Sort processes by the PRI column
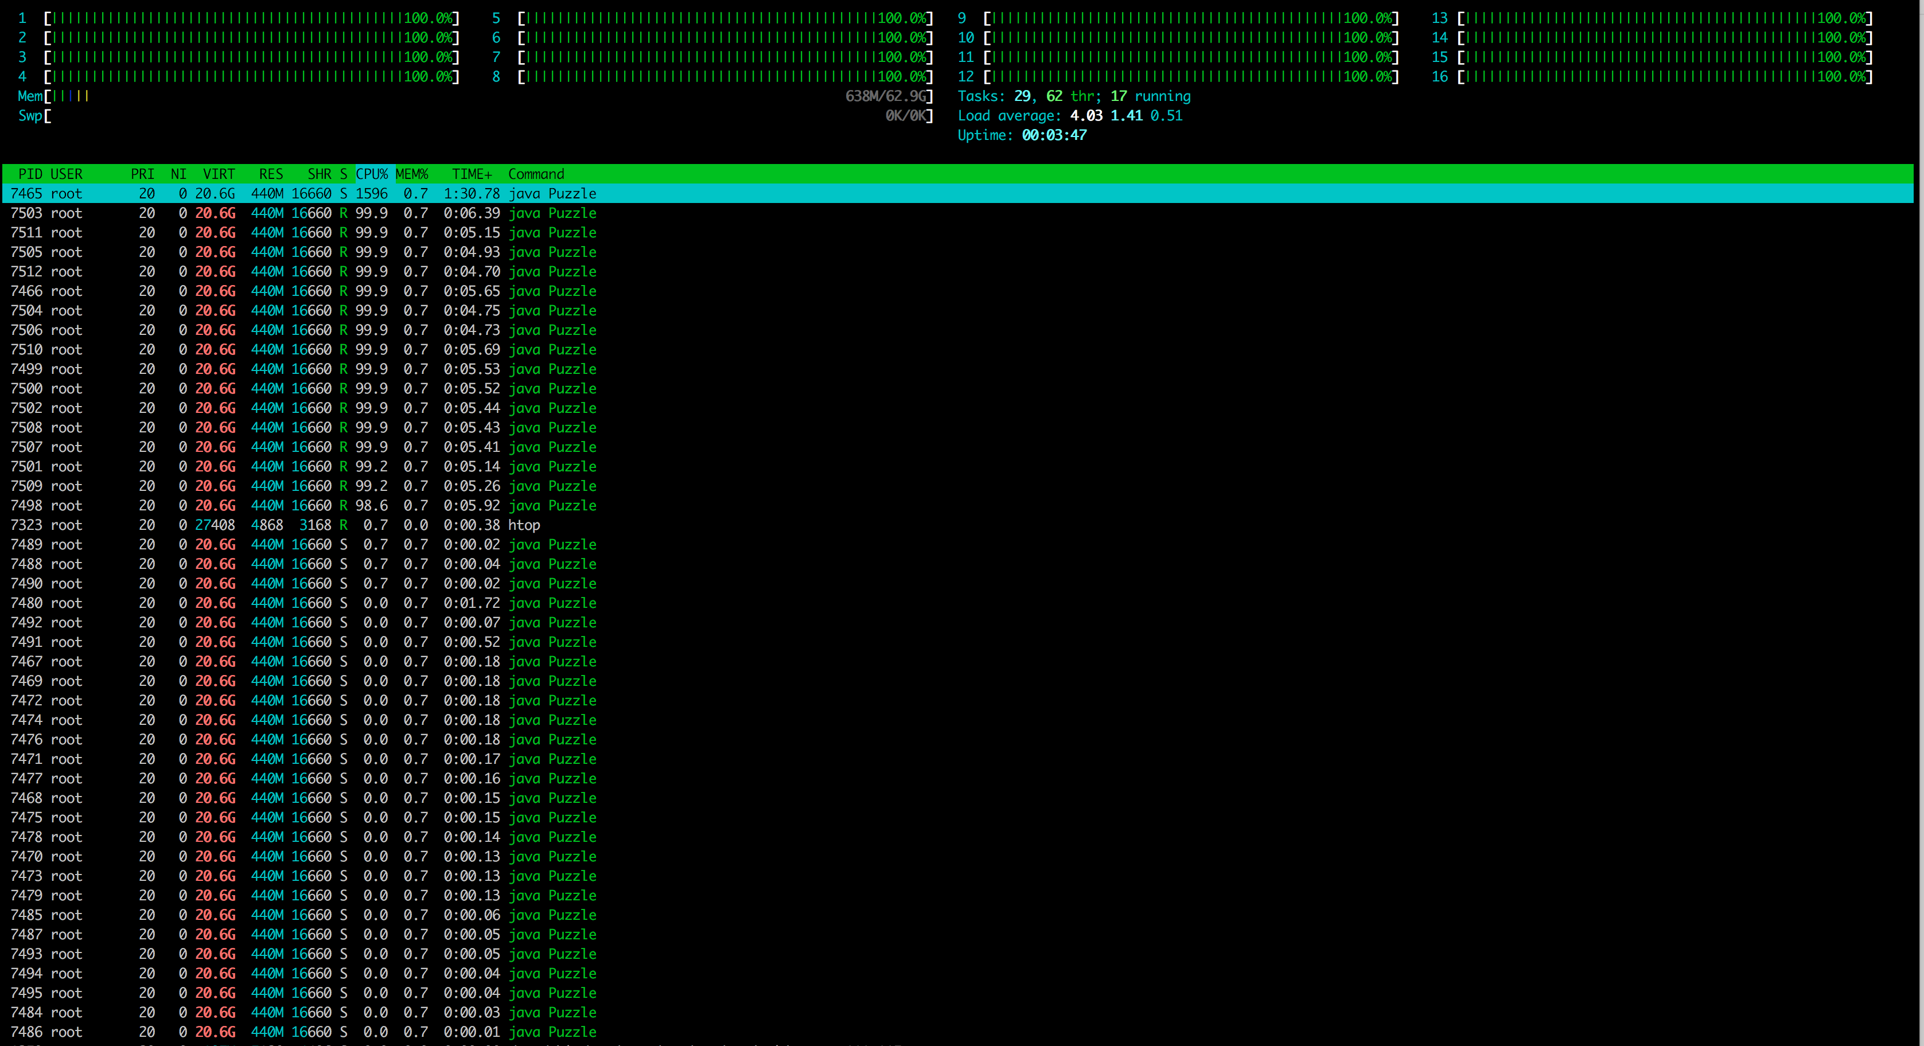The image size is (1924, 1046). 142,174
